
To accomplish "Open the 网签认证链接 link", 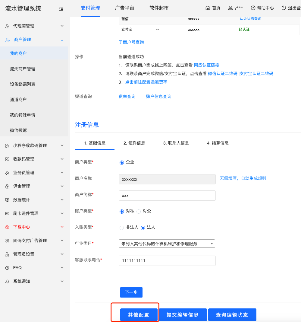I will 206,65.
